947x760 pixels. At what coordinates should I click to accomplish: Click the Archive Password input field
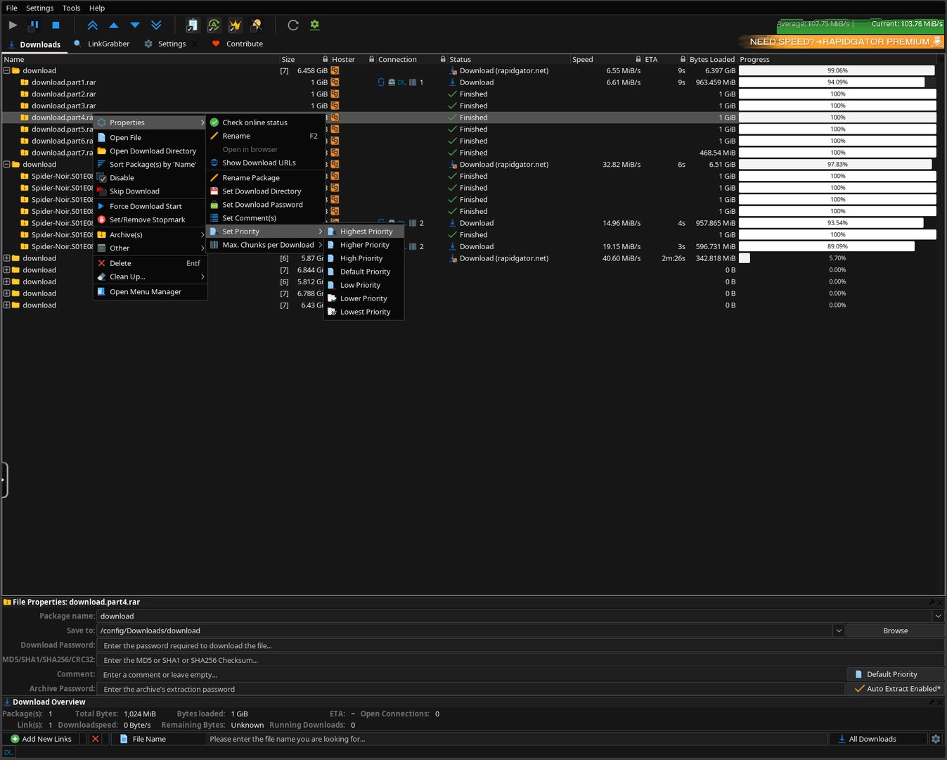click(471, 689)
